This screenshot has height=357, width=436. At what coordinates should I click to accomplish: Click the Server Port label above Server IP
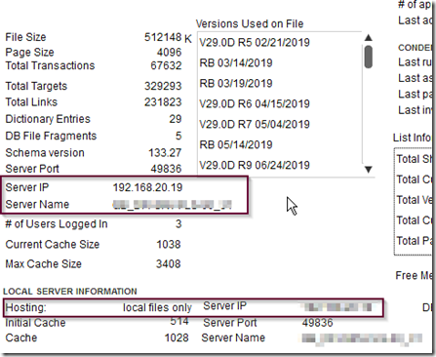[32, 169]
